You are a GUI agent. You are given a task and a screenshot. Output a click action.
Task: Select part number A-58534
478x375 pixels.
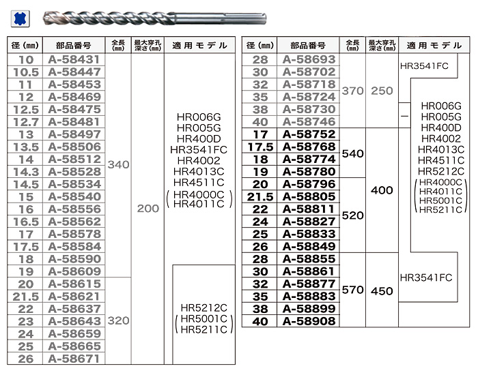point(74,185)
